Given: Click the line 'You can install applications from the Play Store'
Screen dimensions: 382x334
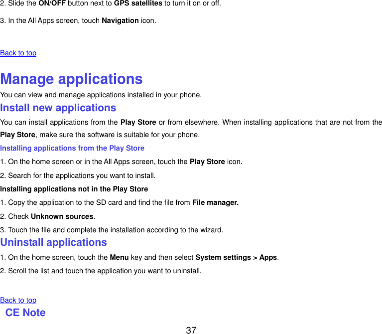Looking at the screenshot, I should pyautogui.click(x=191, y=122).
